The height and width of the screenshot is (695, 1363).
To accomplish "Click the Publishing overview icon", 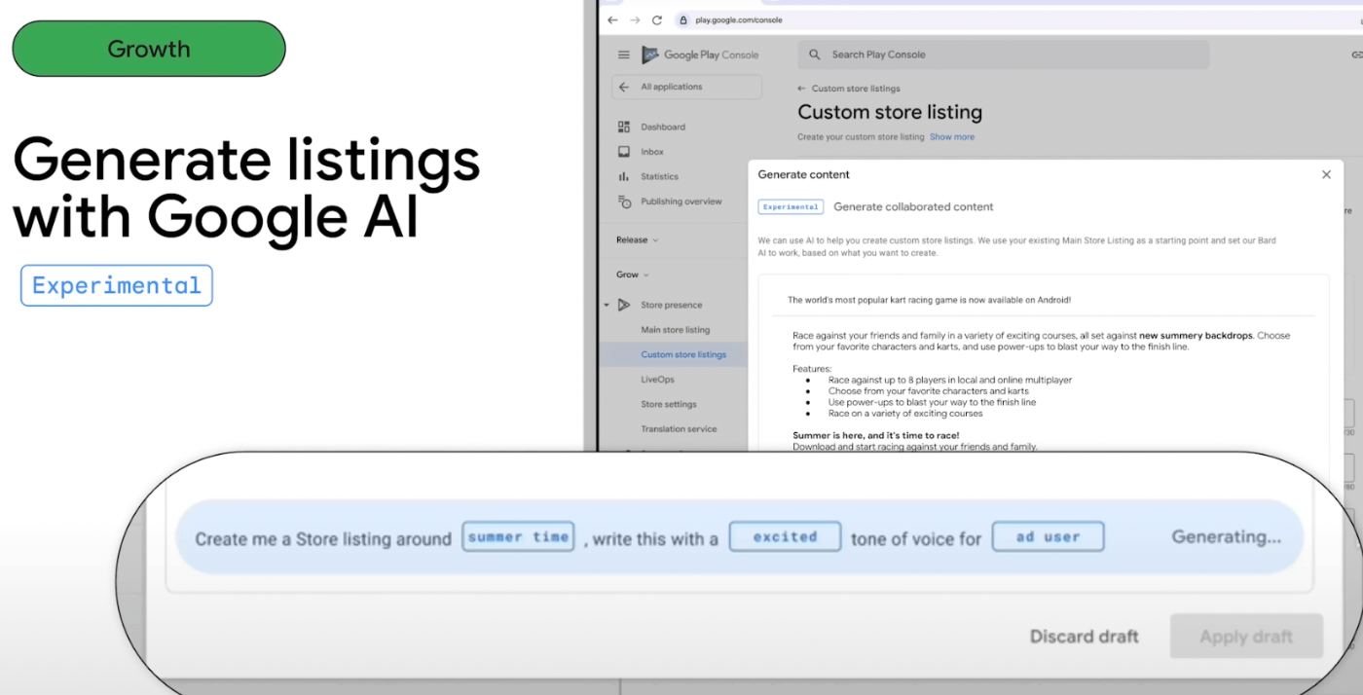I will click(x=624, y=201).
